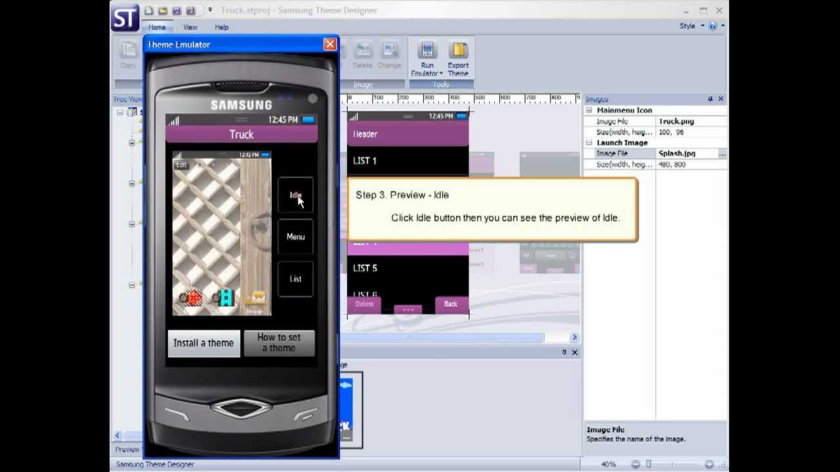Click the Open folder icon in quick access toolbar
840x472 pixels.
click(163, 10)
